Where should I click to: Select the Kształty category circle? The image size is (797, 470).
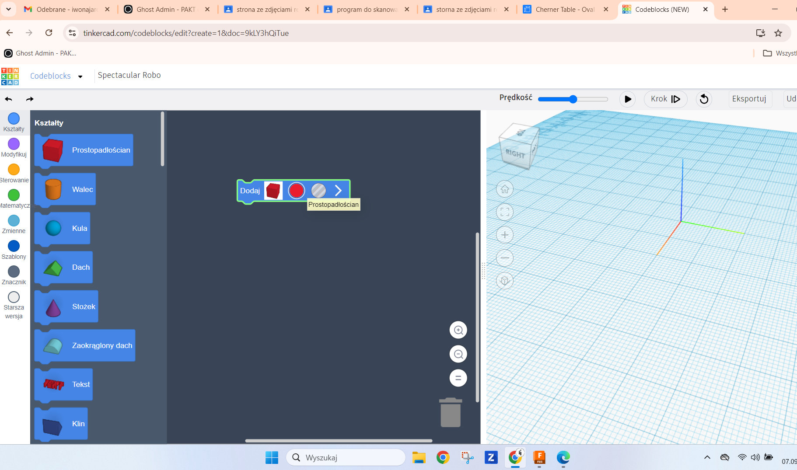(14, 118)
